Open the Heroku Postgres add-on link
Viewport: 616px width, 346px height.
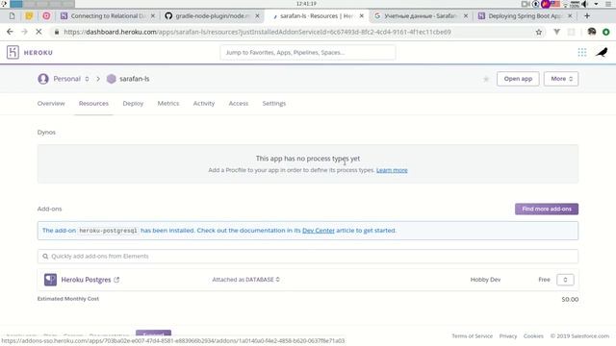coord(86,280)
